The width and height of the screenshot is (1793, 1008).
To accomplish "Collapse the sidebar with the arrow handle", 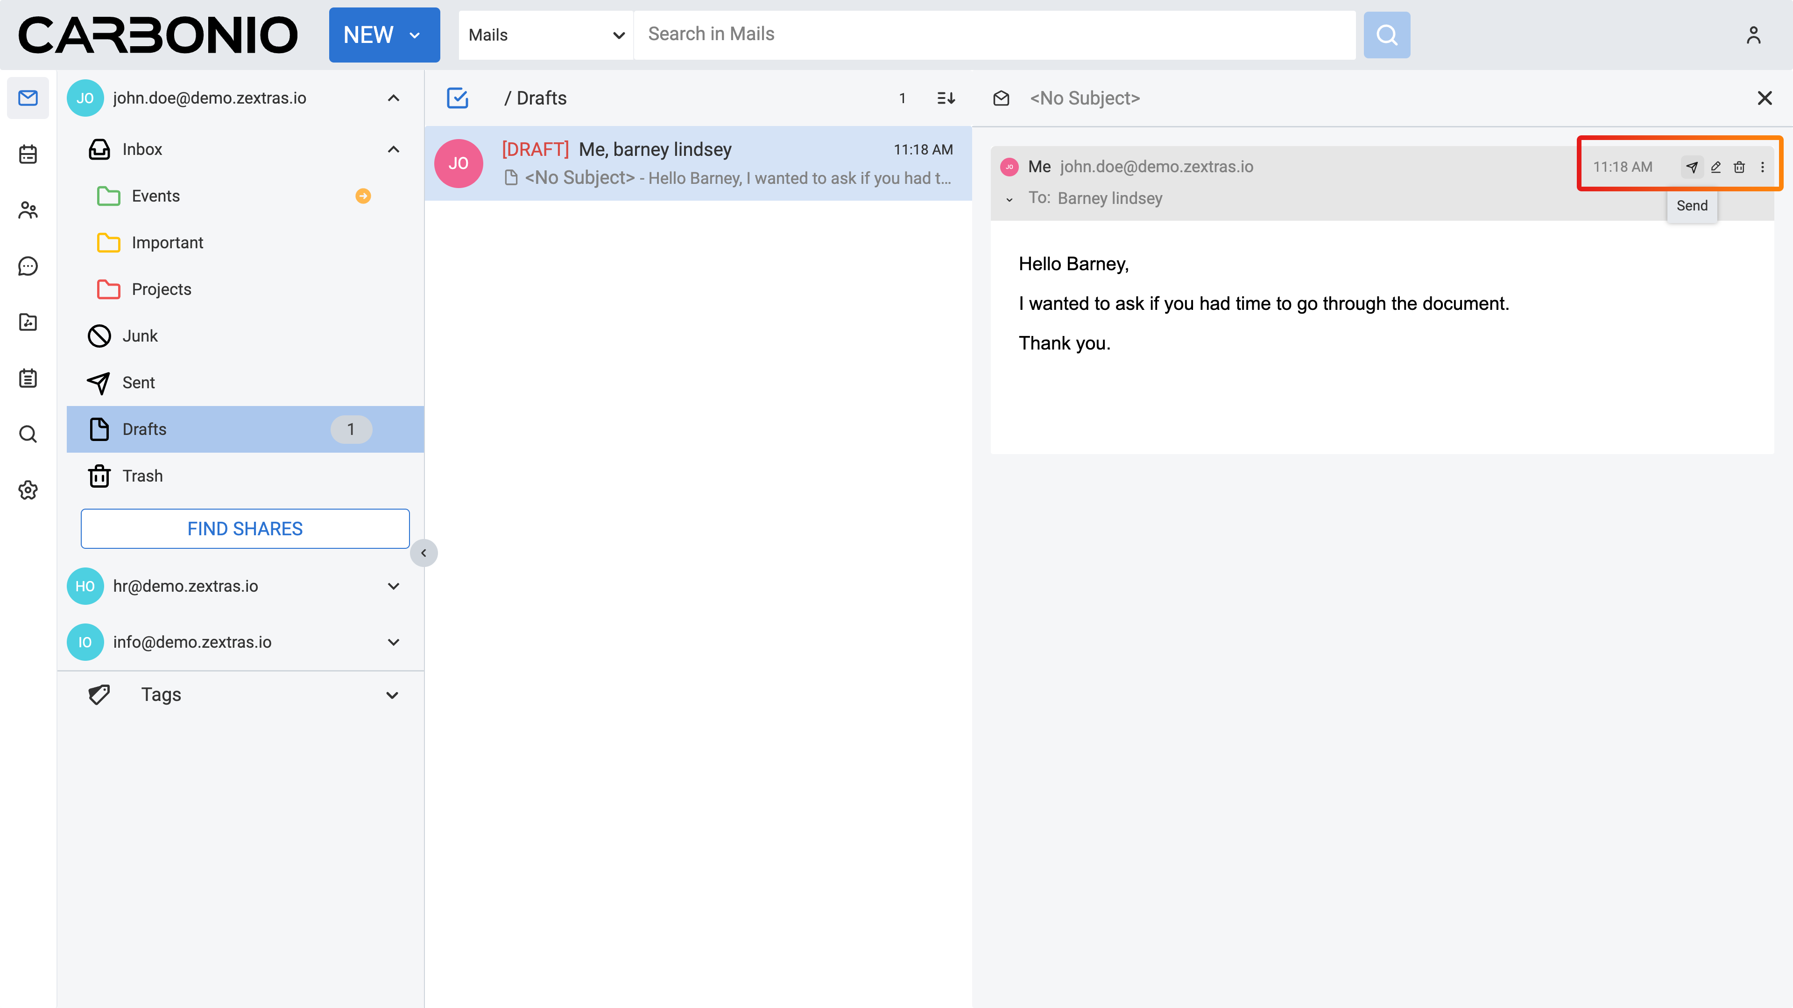I will 423,553.
